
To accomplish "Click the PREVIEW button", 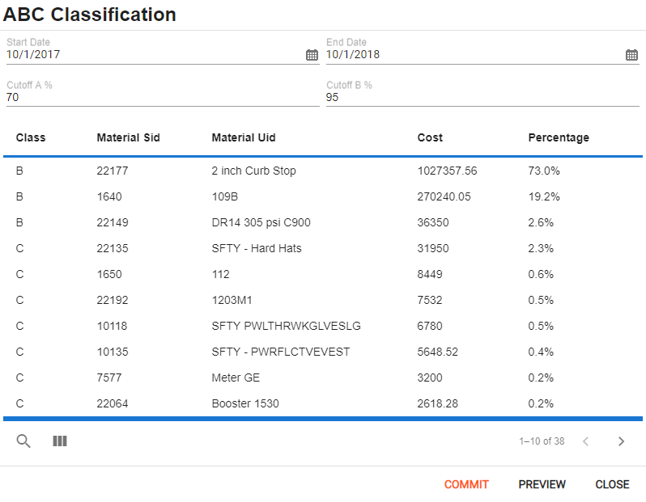I will click(x=542, y=484).
